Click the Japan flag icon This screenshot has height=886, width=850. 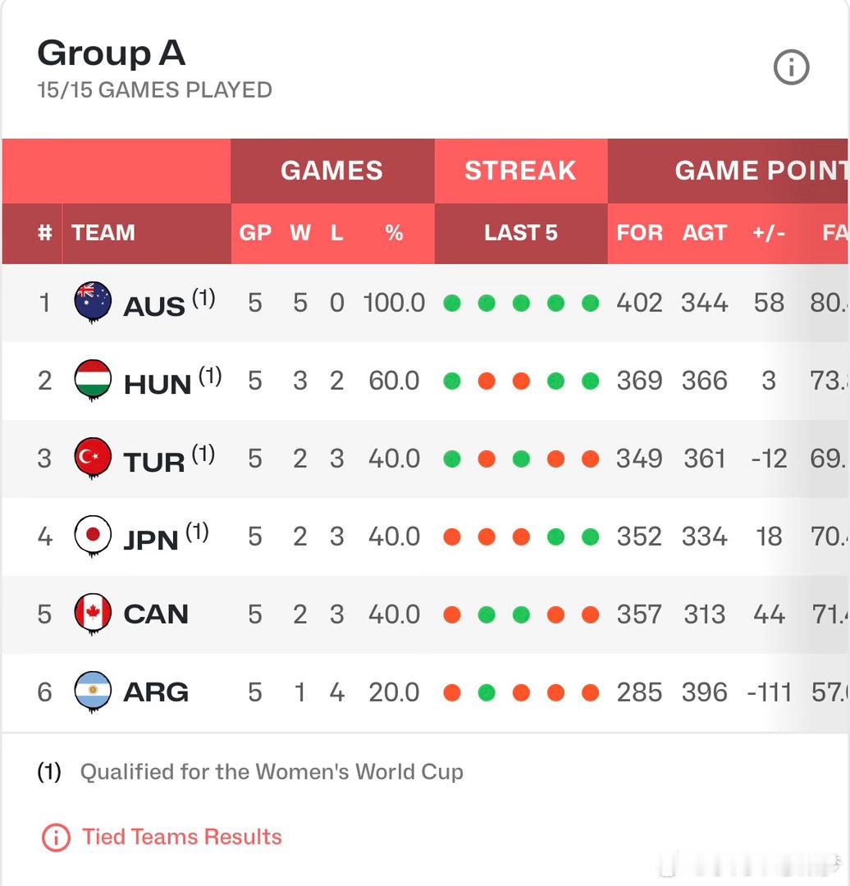click(x=93, y=537)
